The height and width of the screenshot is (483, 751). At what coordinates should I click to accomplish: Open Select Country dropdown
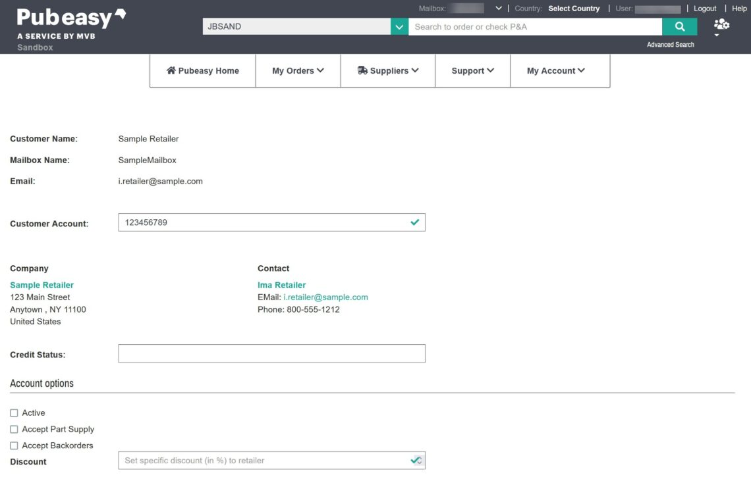tap(574, 9)
